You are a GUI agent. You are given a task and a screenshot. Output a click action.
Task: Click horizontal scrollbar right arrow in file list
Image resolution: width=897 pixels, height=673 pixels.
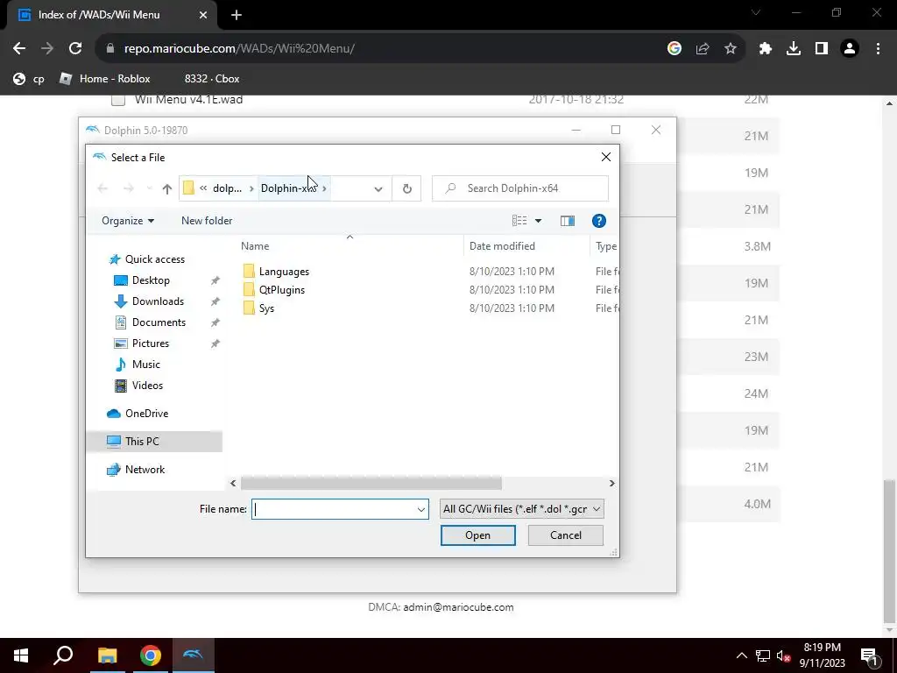pyautogui.click(x=611, y=484)
